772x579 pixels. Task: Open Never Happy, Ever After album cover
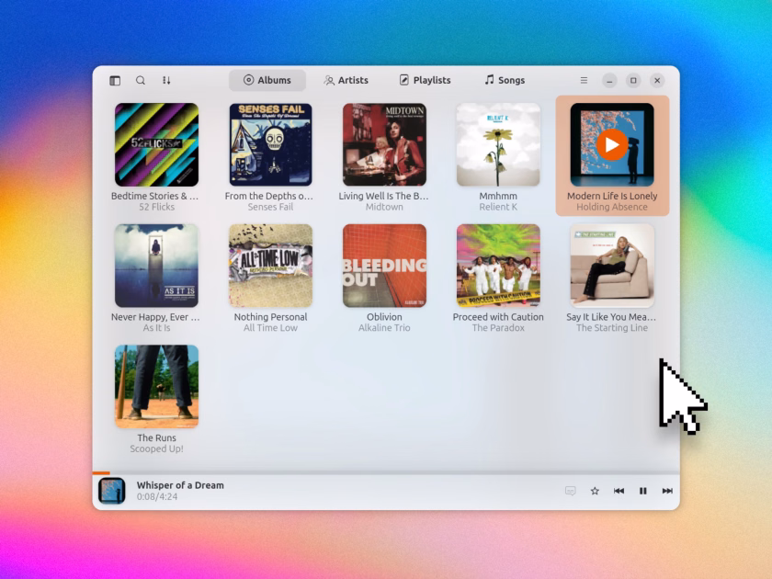(x=156, y=266)
